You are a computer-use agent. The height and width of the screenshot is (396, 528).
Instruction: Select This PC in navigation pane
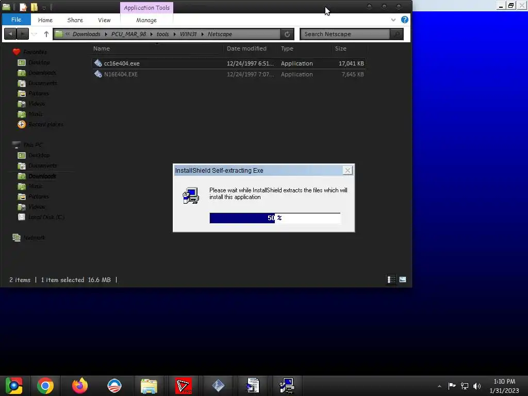tap(32, 145)
